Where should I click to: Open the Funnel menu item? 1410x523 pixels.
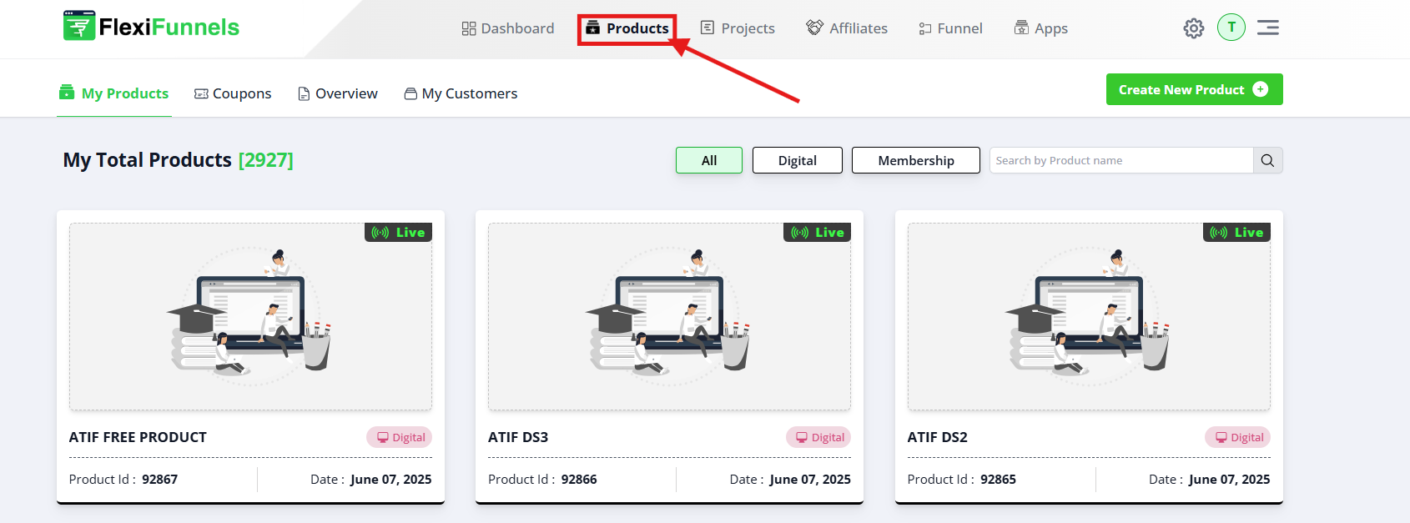tap(950, 28)
